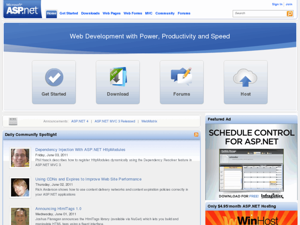Open the Home tab
This screenshot has height=225, width=300.
click(51, 13)
